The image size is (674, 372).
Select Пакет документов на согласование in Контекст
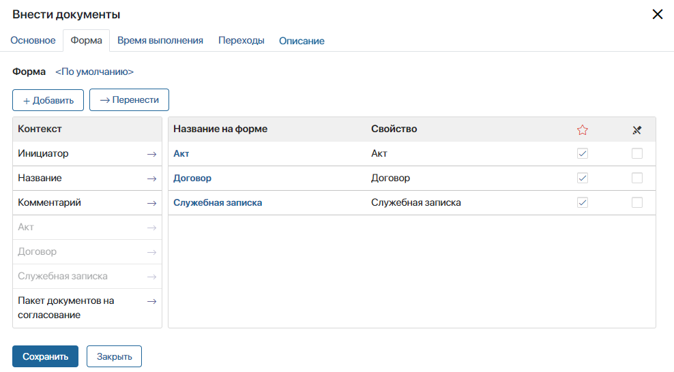pyautogui.click(x=87, y=308)
